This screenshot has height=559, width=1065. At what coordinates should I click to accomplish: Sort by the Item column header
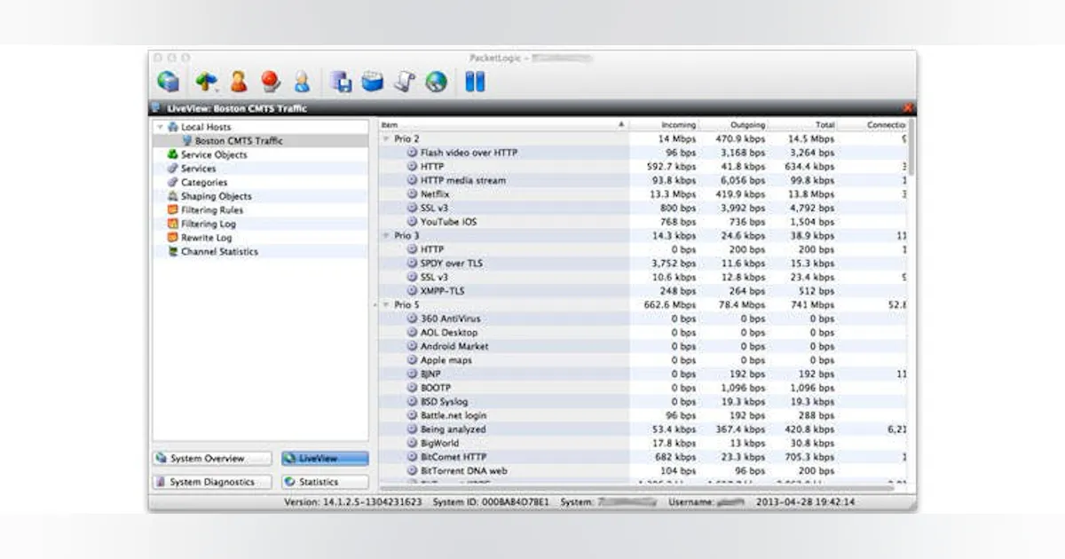point(503,125)
